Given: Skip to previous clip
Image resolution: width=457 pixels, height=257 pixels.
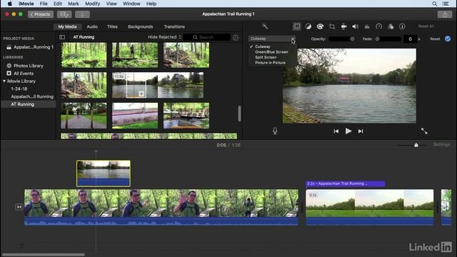Looking at the screenshot, I should (x=336, y=131).
